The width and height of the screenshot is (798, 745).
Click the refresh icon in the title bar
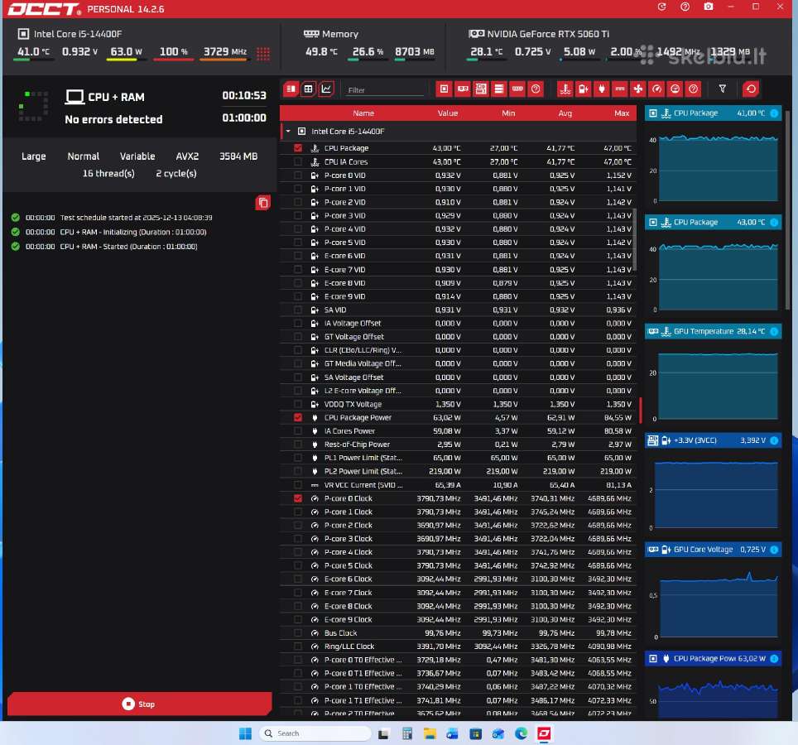click(661, 7)
